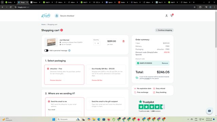Click the No expiration date infinity icon
The height and width of the screenshot is (122, 217).
pos(135,88)
